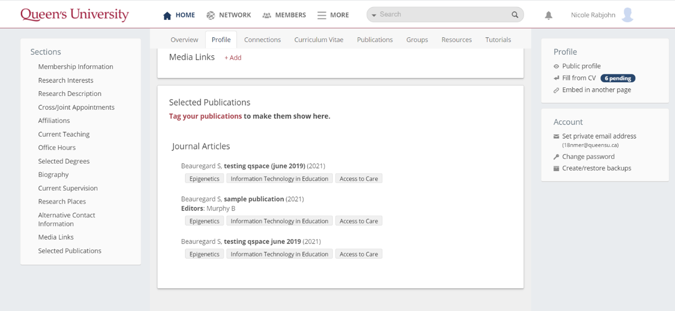Click the magnifying glass search icon
The image size is (675, 311).
click(x=515, y=15)
